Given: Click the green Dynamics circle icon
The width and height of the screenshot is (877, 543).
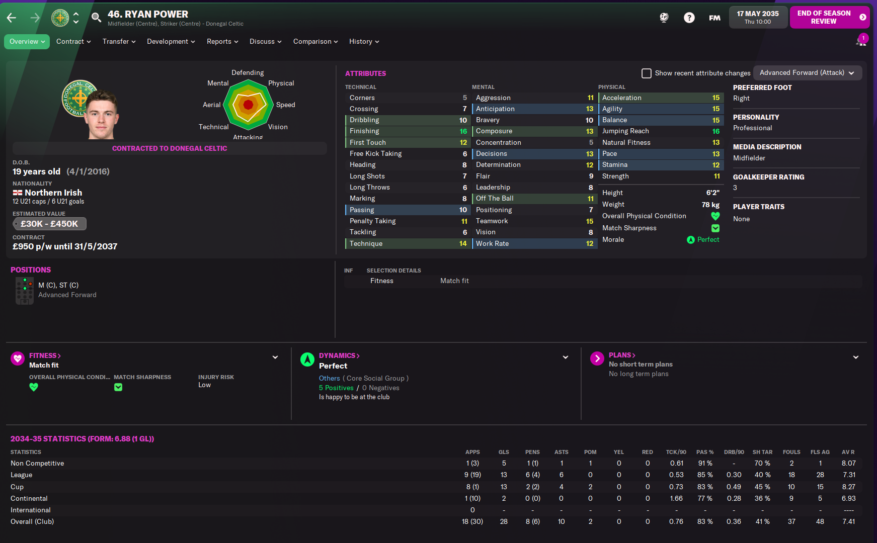Looking at the screenshot, I should coord(307,359).
